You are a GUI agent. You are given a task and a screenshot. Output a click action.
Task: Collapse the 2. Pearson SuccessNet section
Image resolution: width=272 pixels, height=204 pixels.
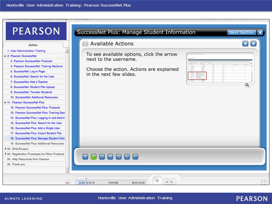pyautogui.click(x=5, y=56)
